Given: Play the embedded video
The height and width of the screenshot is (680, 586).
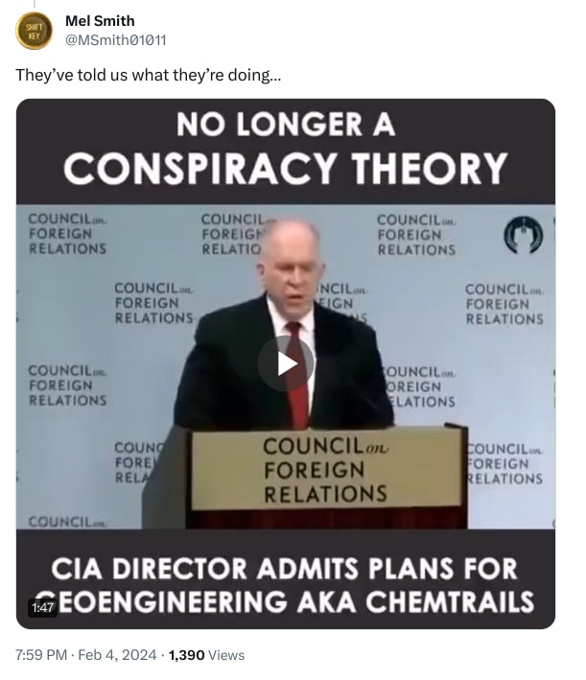Looking at the screenshot, I should coord(286,363).
